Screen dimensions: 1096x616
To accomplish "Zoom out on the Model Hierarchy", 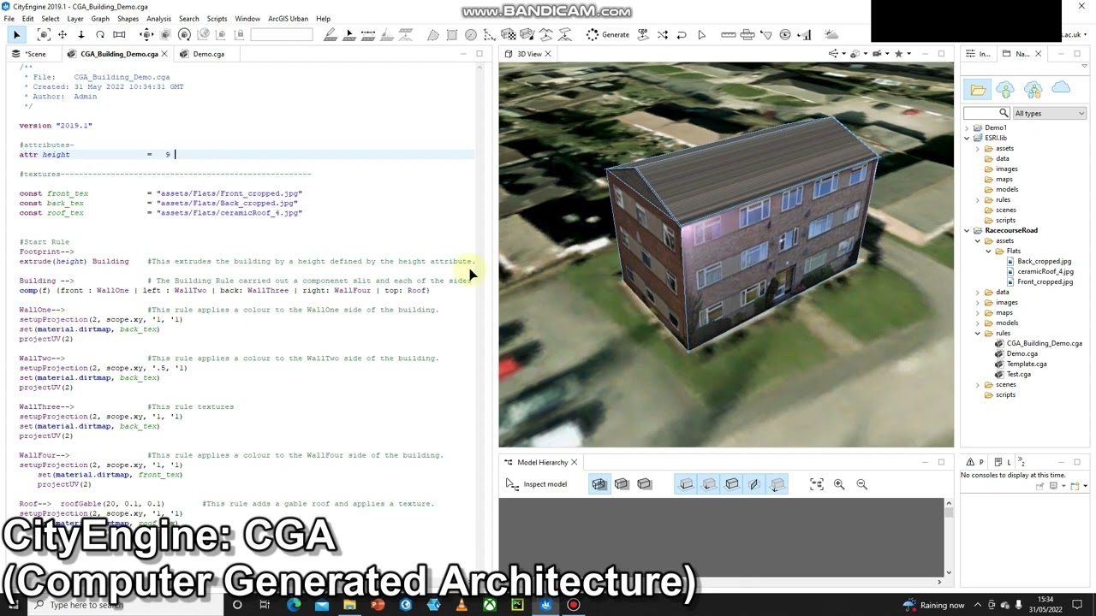I will click(862, 484).
